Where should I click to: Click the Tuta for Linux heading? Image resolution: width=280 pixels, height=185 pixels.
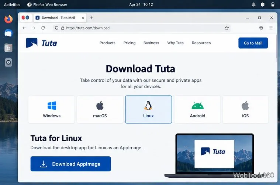click(56, 138)
